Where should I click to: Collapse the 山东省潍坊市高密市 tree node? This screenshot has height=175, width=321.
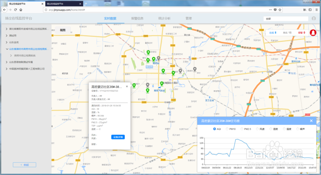pyautogui.click(x=7, y=49)
